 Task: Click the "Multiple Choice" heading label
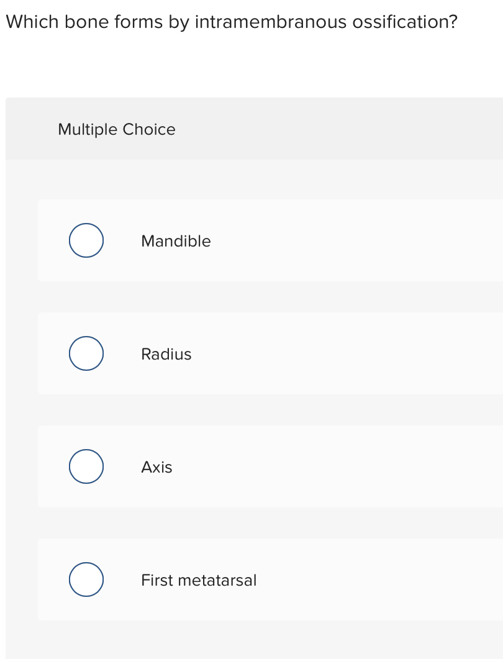117,129
